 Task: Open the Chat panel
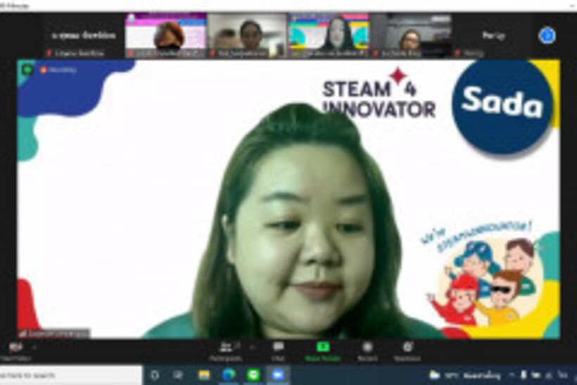click(x=278, y=351)
